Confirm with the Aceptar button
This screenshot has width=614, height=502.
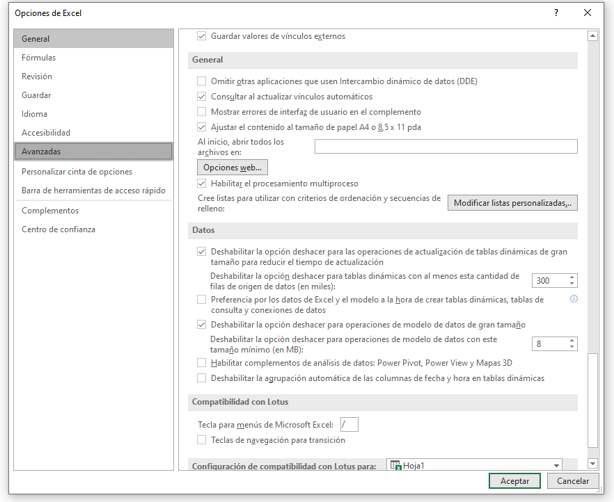(514, 481)
